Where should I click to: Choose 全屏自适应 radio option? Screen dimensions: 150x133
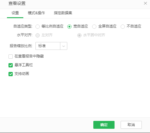[94, 27]
